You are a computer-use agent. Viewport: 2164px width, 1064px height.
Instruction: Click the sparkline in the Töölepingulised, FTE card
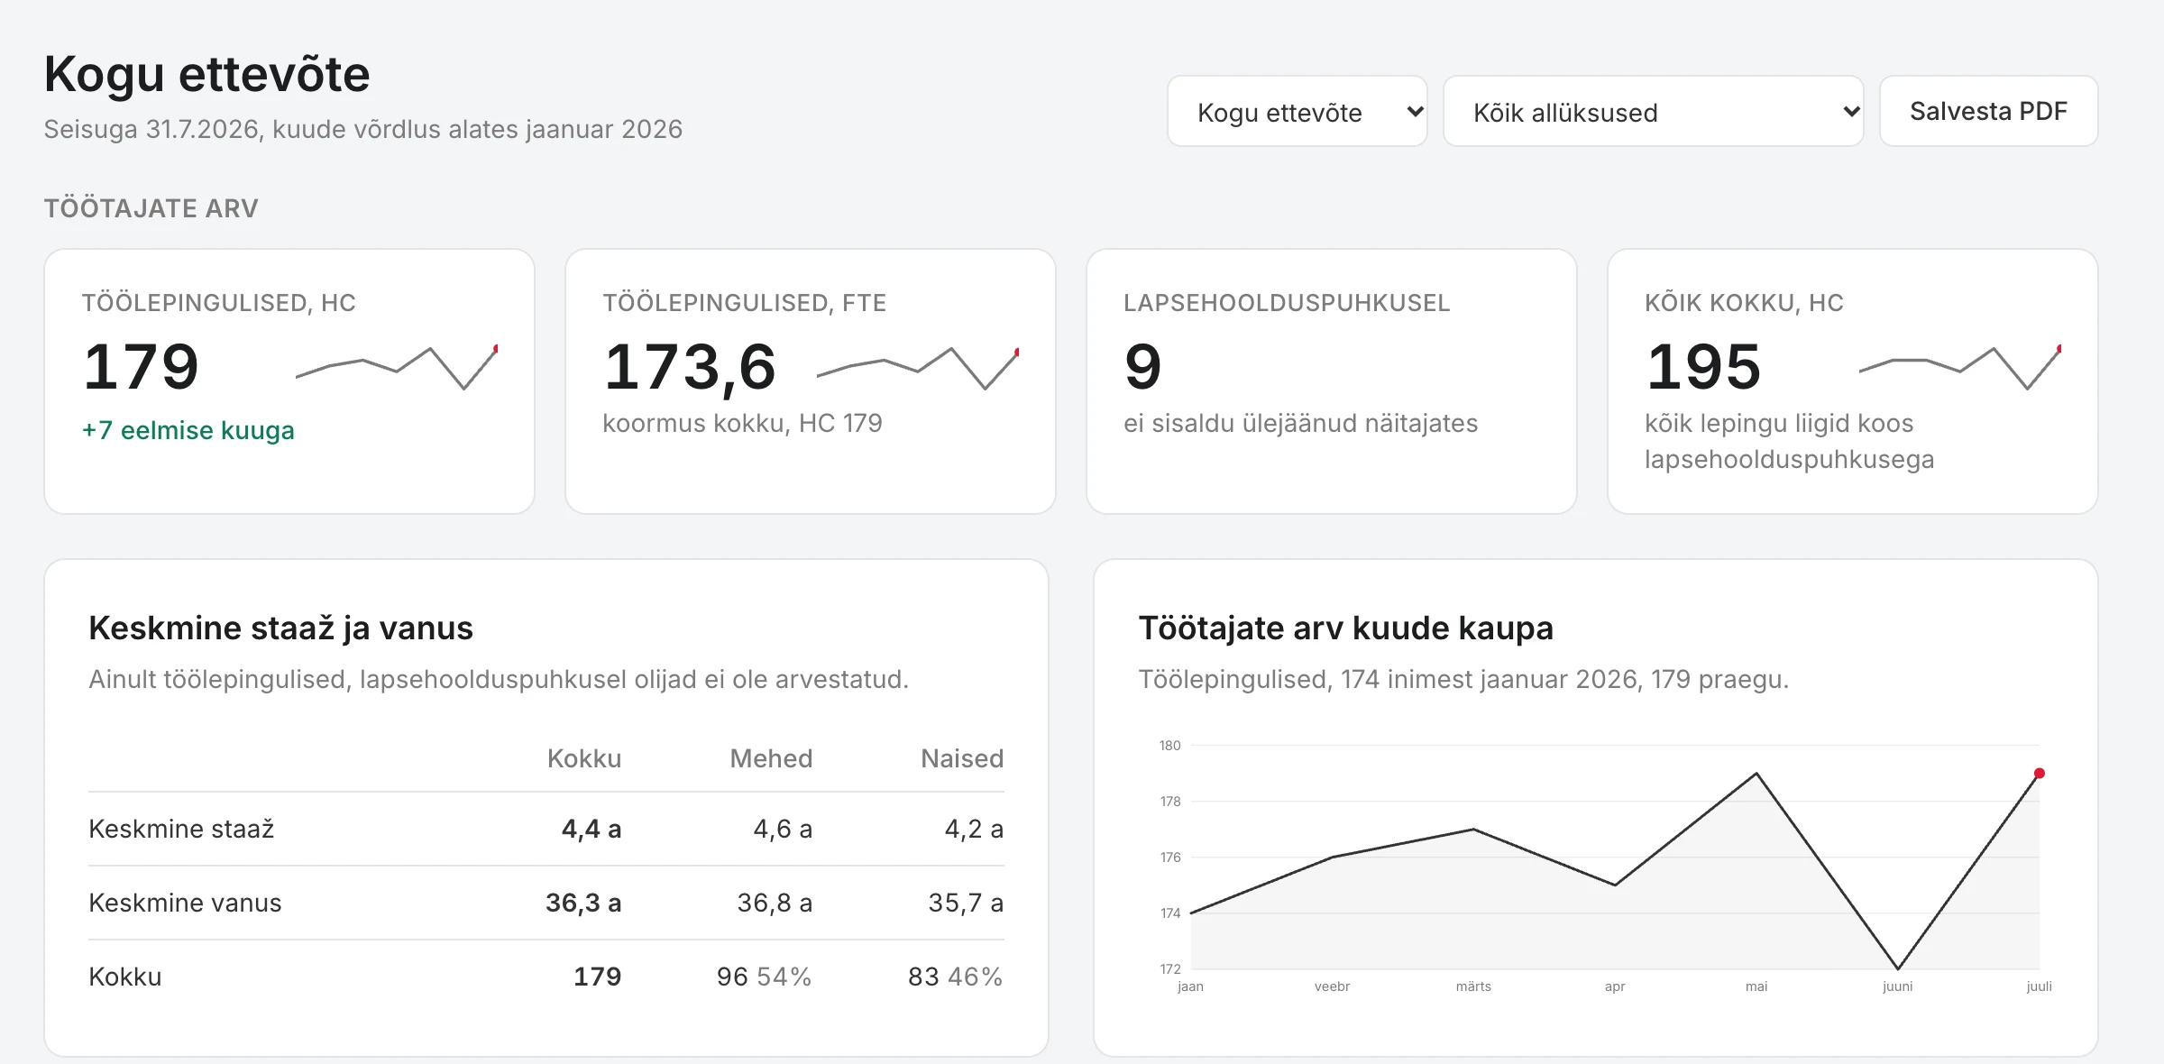tap(918, 367)
